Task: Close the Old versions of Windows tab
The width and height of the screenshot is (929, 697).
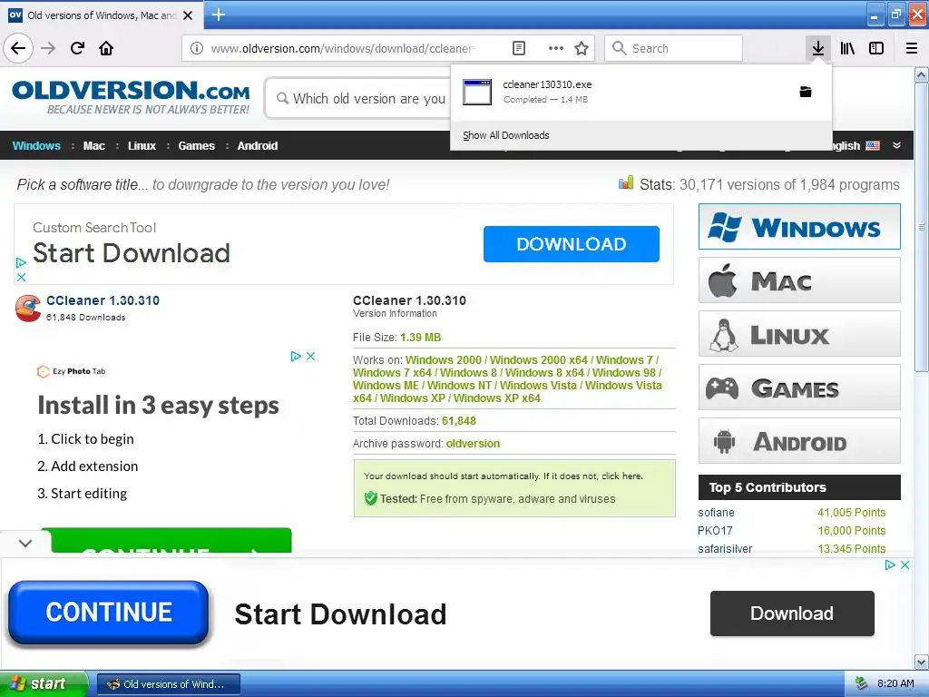Action: pyautogui.click(x=188, y=15)
